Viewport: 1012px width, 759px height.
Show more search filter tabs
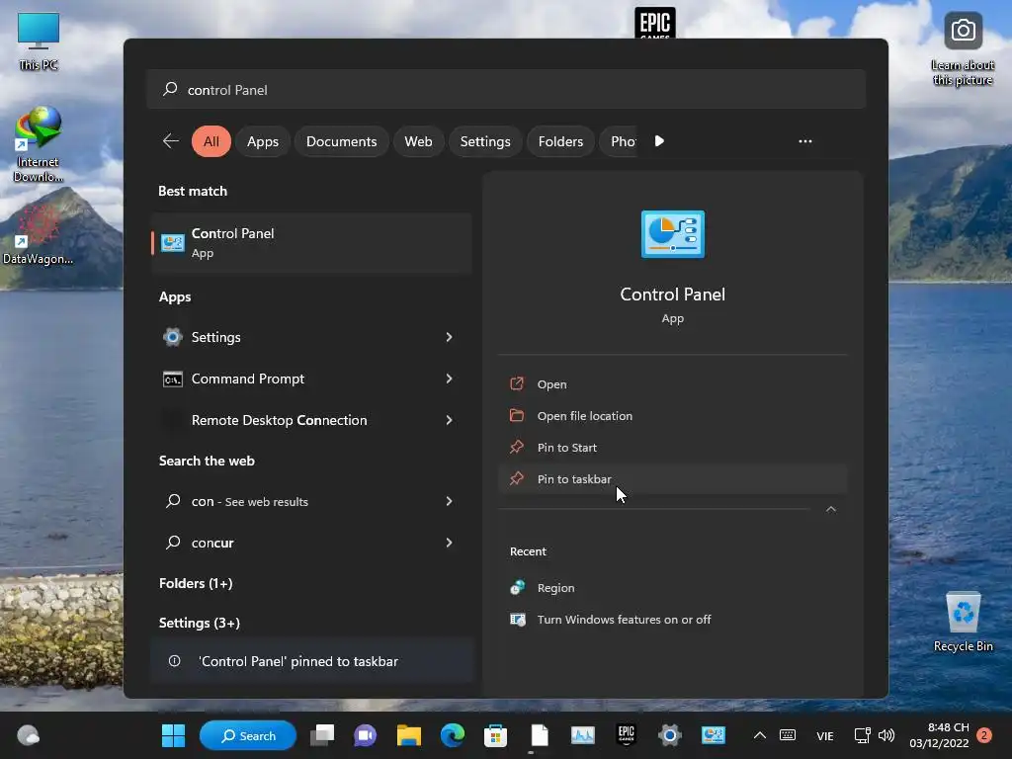(x=659, y=140)
